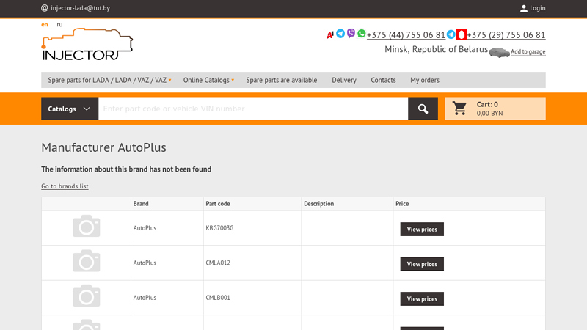Viewport: 587px width, 330px height.
Task: Go to the Delivery page
Action: 344,80
